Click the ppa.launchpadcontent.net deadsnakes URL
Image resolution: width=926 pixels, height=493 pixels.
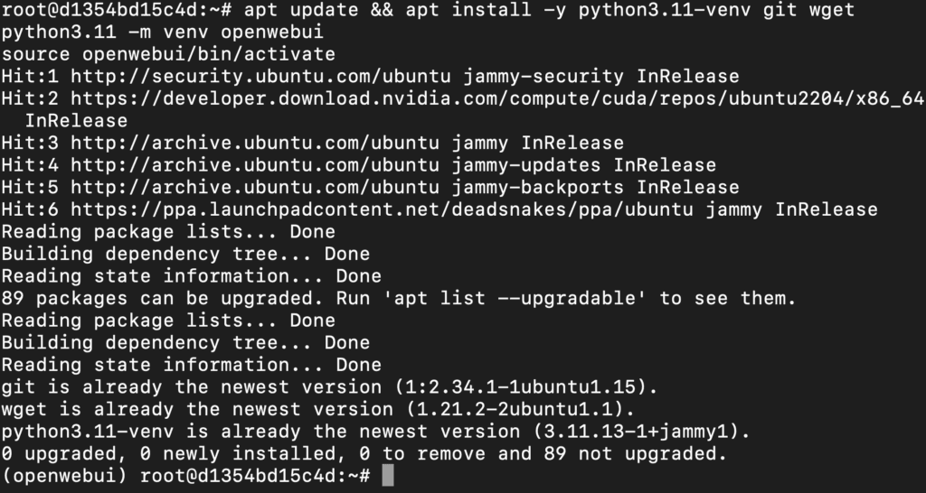(382, 209)
